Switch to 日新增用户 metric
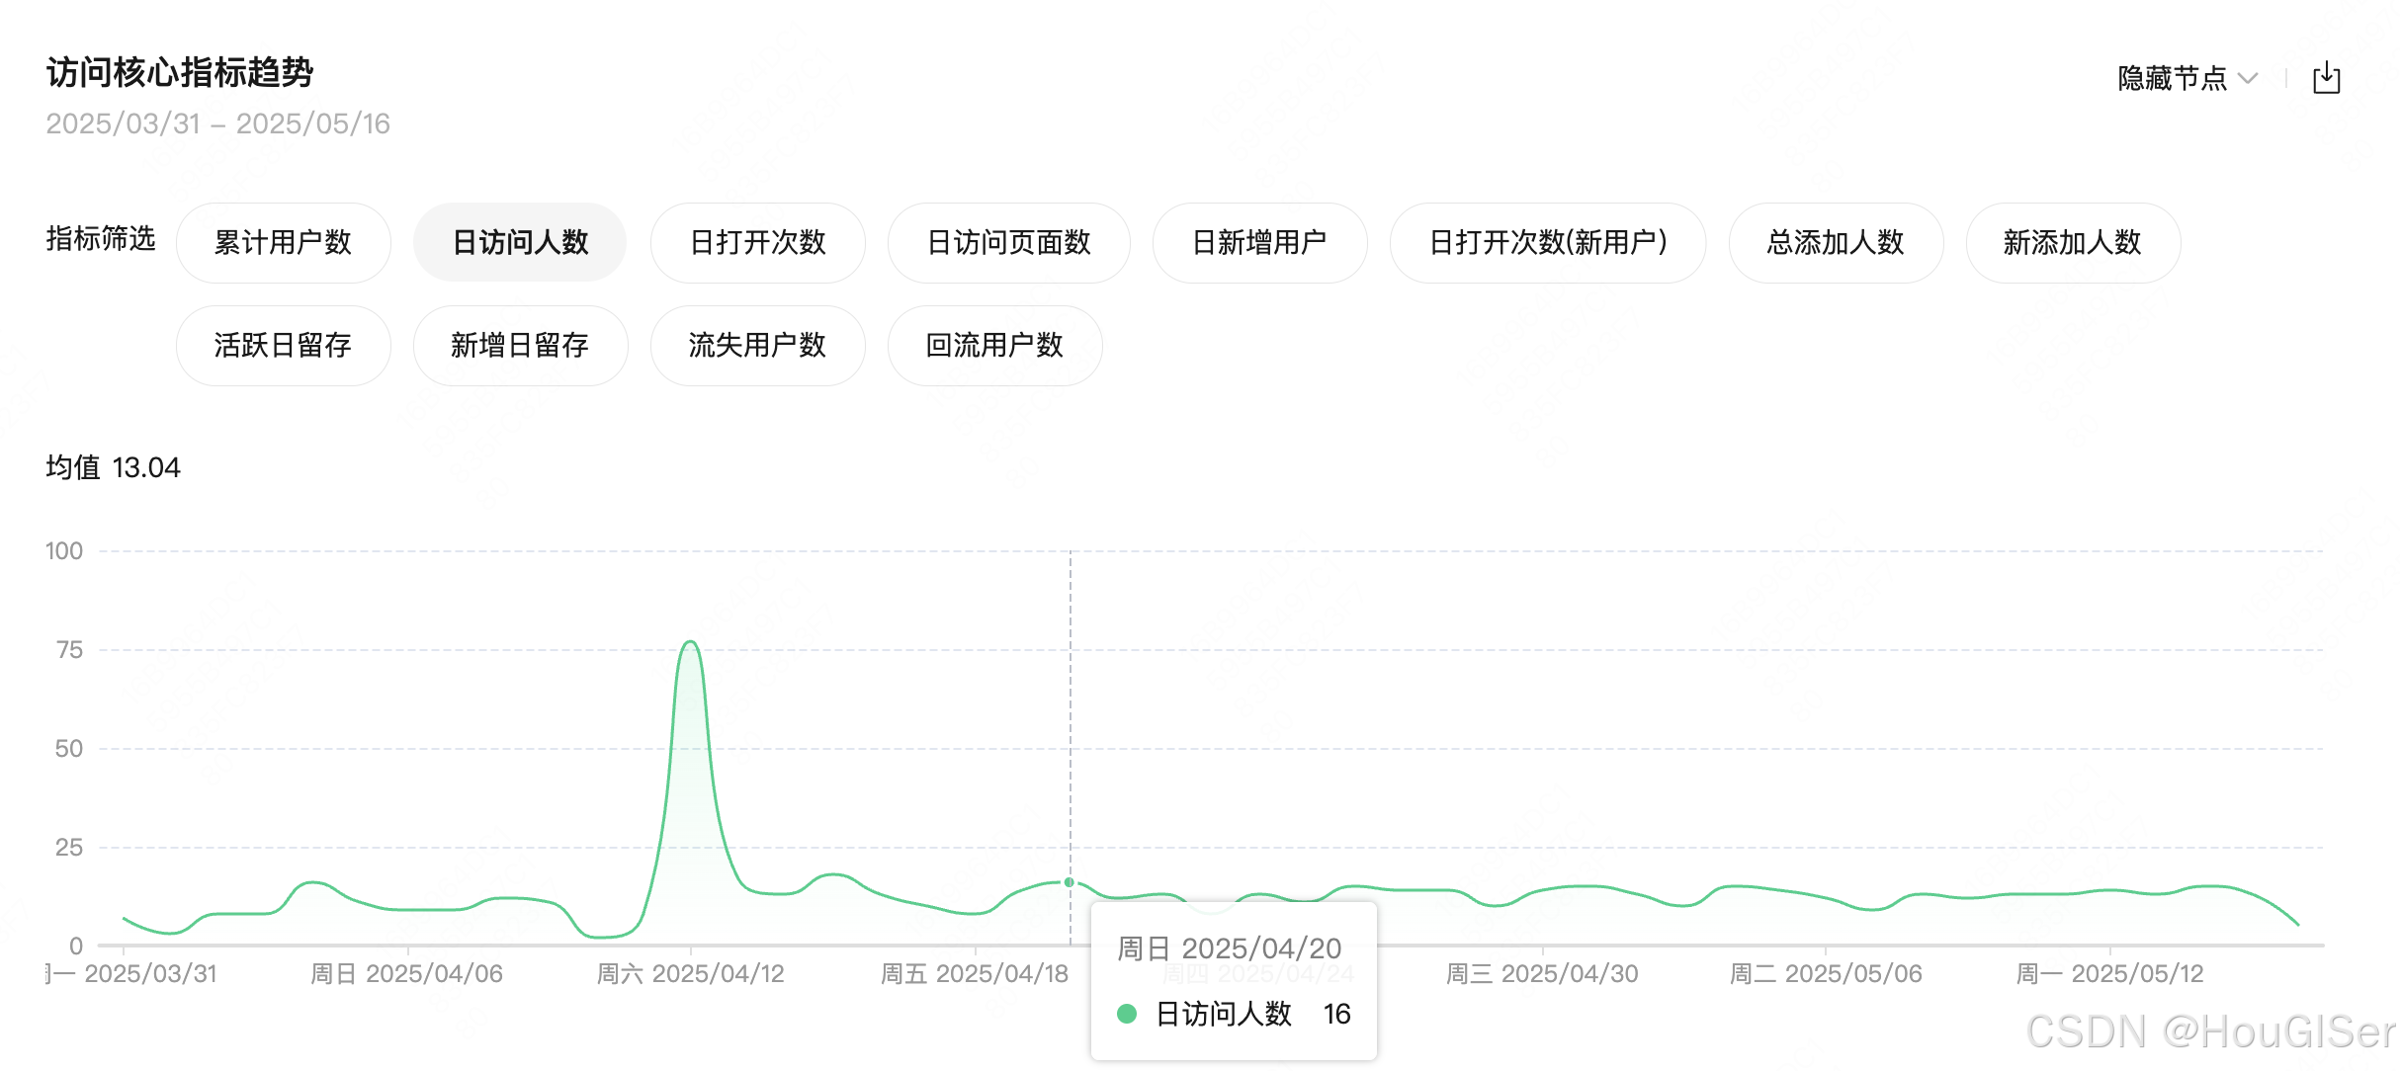Image resolution: width=2400 pixels, height=1071 pixels. [1259, 243]
